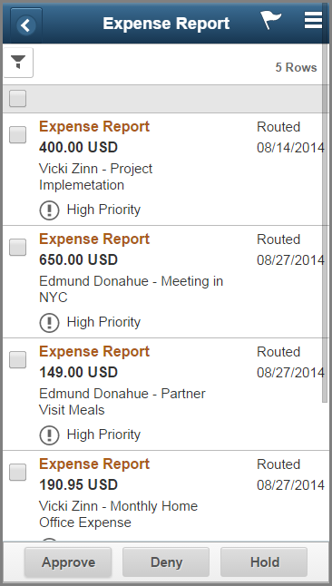Viewport: 332px width, 586px height.
Task: Open the filter funnel icon
Action: 18,63
